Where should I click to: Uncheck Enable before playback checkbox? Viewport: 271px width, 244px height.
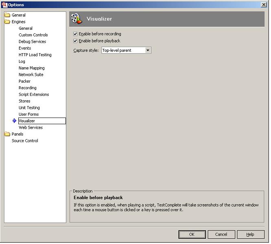pos(75,41)
